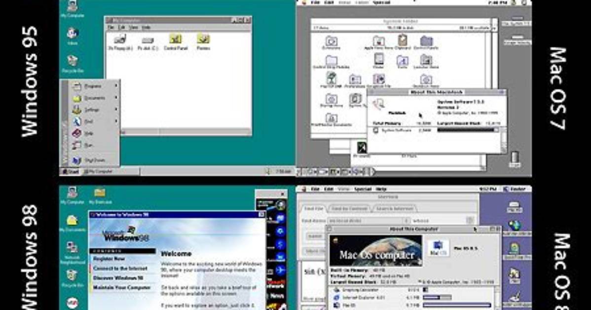Viewport: 591px width, 310px height.
Task: Open the (C:) disk drive icon
Action: 148,42
